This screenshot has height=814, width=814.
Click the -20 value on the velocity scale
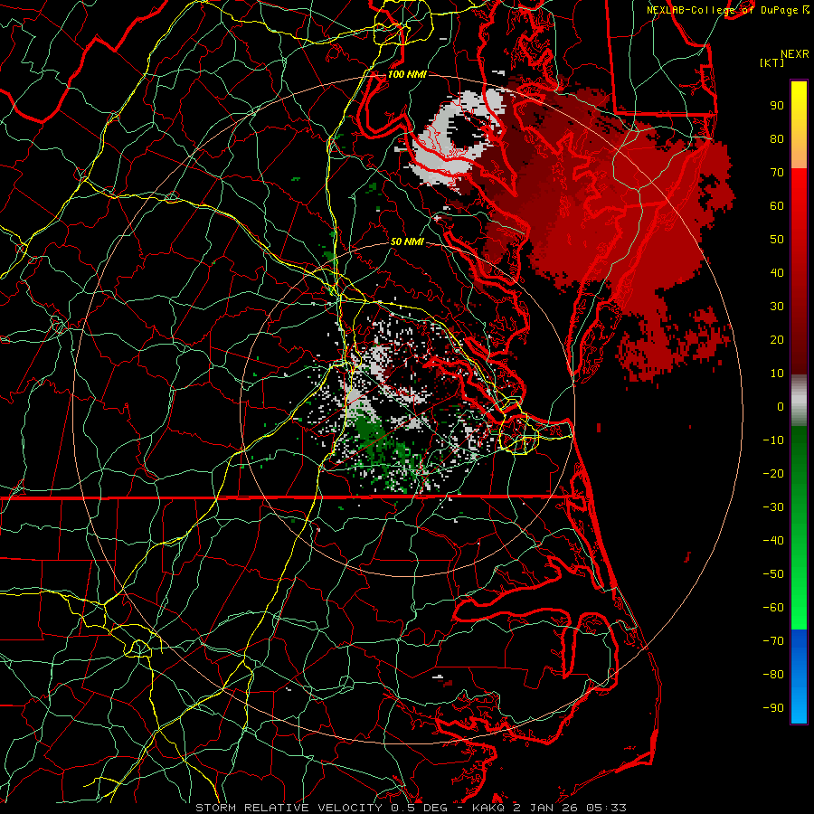click(773, 474)
